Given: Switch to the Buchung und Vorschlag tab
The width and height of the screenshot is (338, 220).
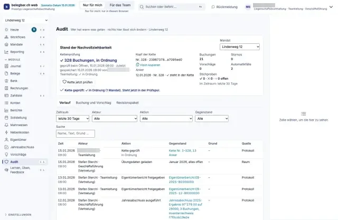Looking at the screenshot, I should click(x=93, y=103).
